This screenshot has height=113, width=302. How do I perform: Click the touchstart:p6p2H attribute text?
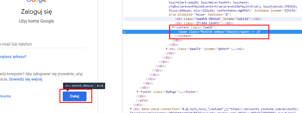click(182, 3)
